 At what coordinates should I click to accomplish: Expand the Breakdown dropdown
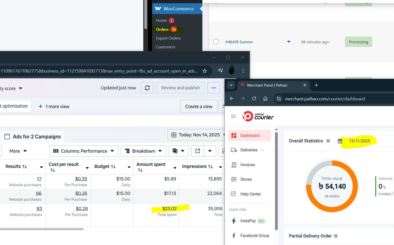[x=144, y=151]
